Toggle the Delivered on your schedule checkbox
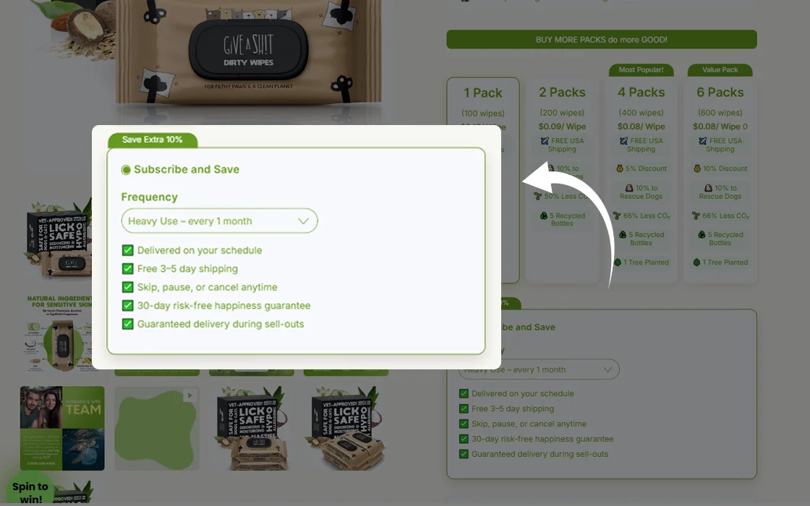810x506 pixels. (127, 250)
